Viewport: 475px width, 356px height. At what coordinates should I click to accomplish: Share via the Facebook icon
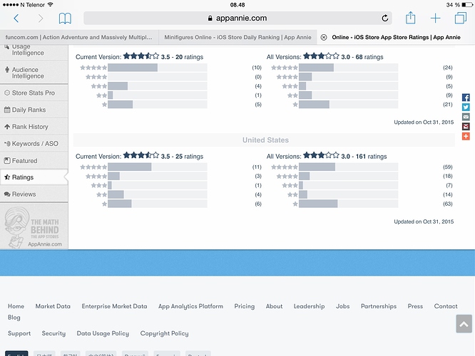click(x=466, y=98)
